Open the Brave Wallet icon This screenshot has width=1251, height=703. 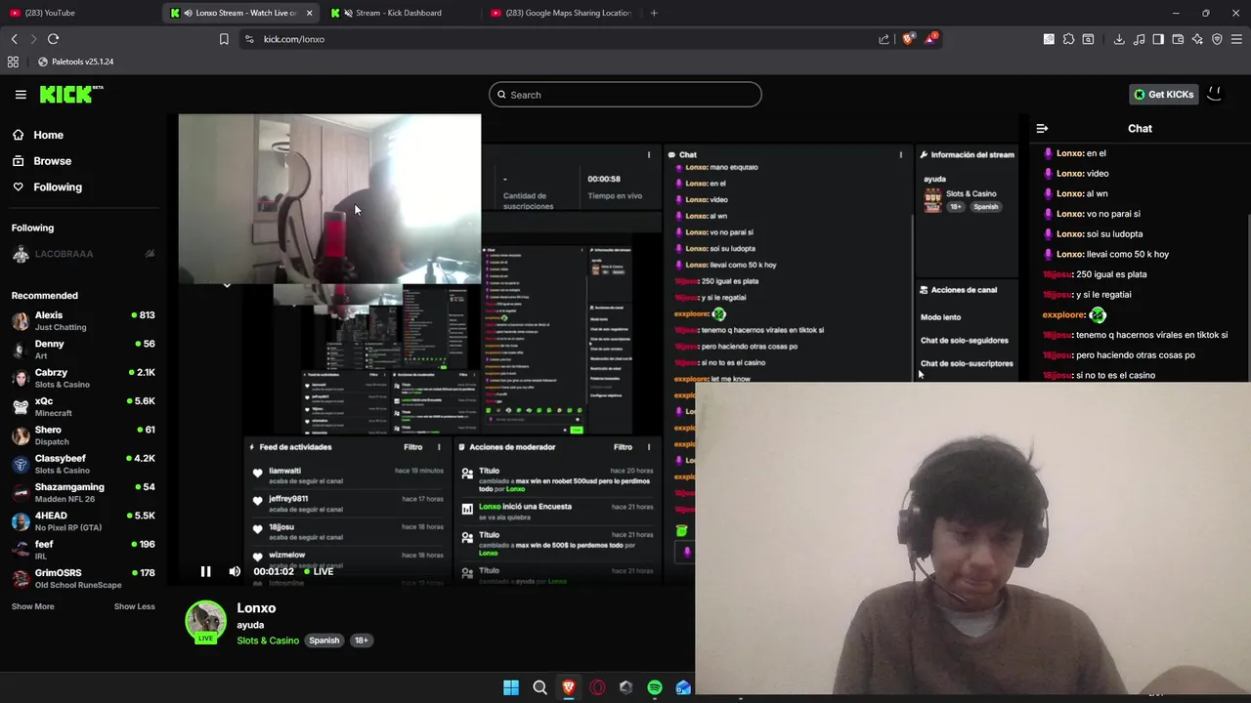click(1178, 39)
